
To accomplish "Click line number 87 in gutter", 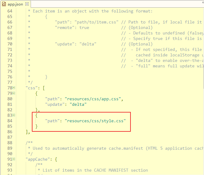I will point(10,137).
